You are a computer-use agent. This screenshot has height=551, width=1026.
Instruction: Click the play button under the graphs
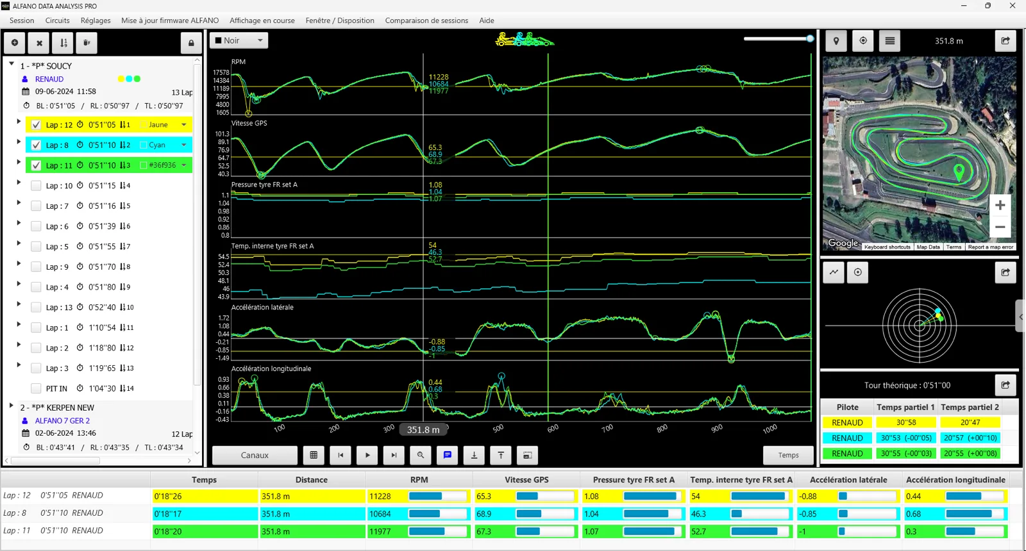(367, 455)
